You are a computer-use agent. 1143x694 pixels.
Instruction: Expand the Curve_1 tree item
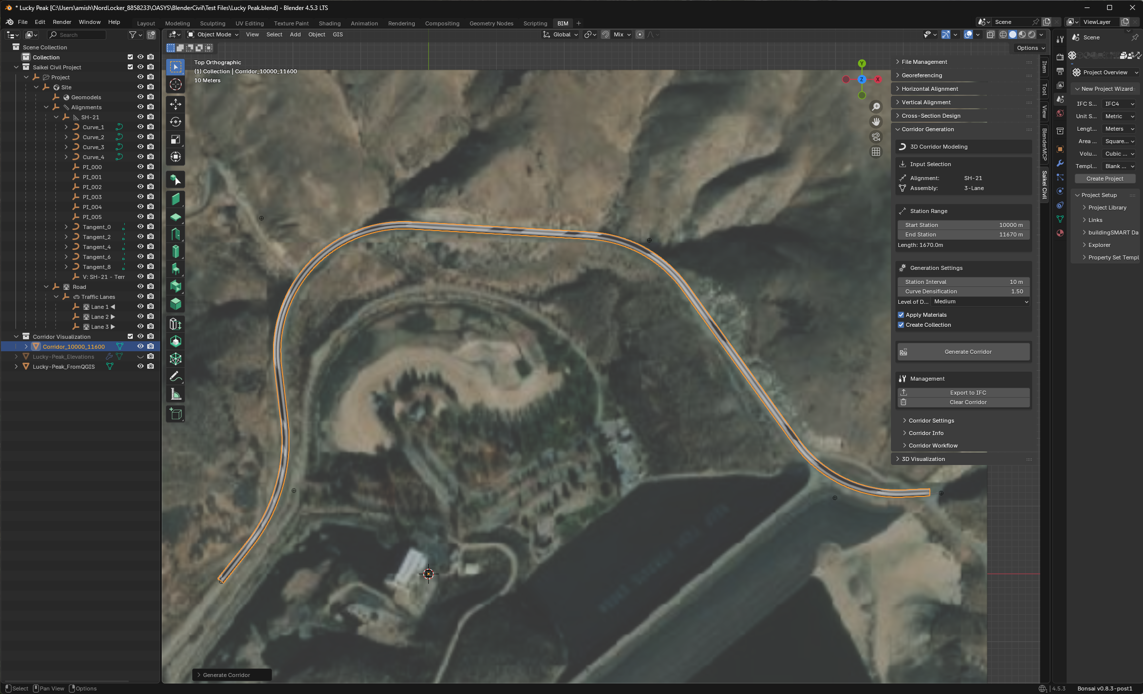(x=66, y=127)
